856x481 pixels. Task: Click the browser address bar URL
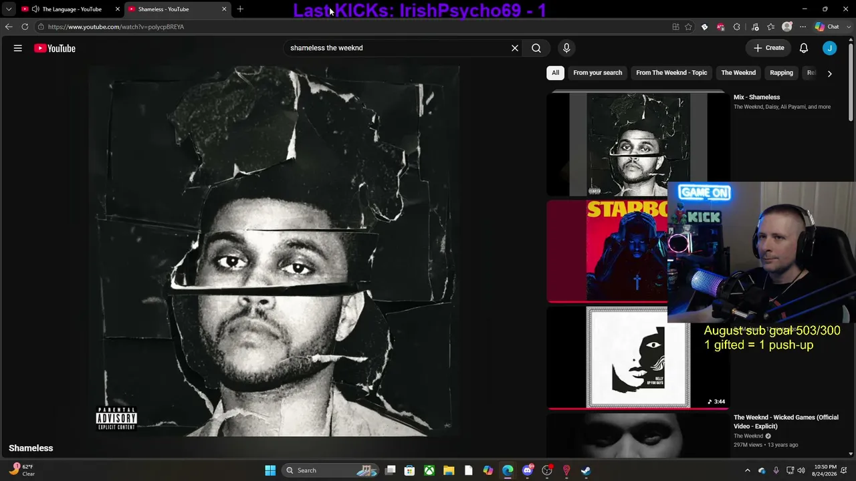click(116, 27)
